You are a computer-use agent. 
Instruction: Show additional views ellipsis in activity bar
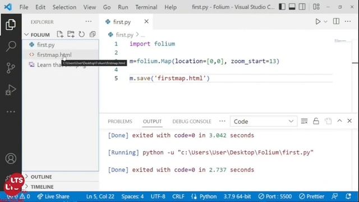(11, 112)
